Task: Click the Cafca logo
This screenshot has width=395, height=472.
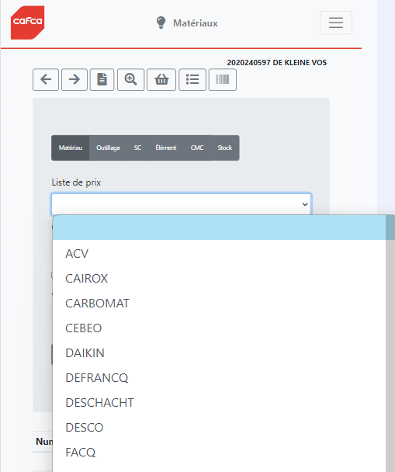Action: coord(28,23)
